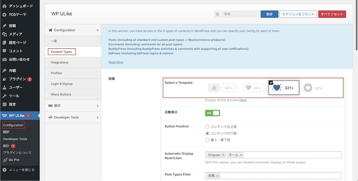This screenshot has height=181, width=358.
Task: Expand the 翻訳 section arrow
Action: [97, 106]
